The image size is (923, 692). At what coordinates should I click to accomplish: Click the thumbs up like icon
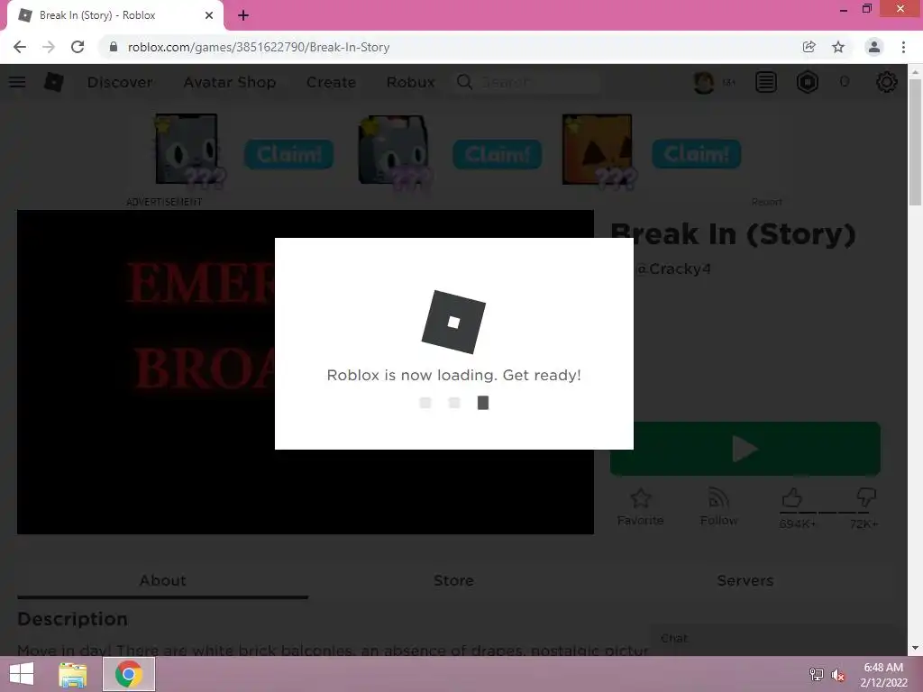click(792, 497)
